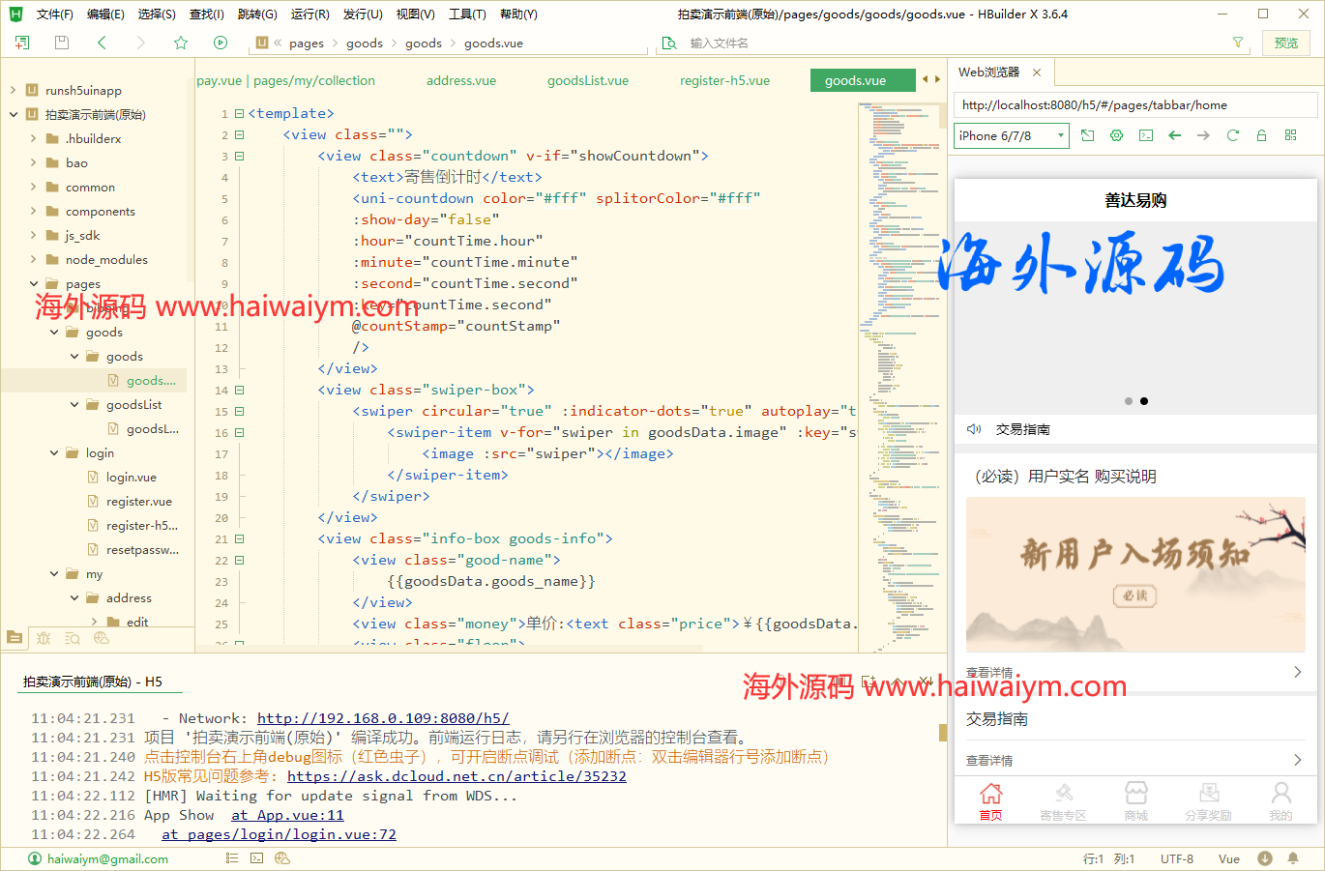
Task: Open the 运行(R) menu
Action: 309,14
